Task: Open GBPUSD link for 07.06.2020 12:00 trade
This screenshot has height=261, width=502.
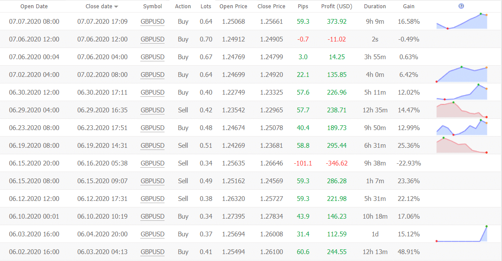Action: coord(152,39)
